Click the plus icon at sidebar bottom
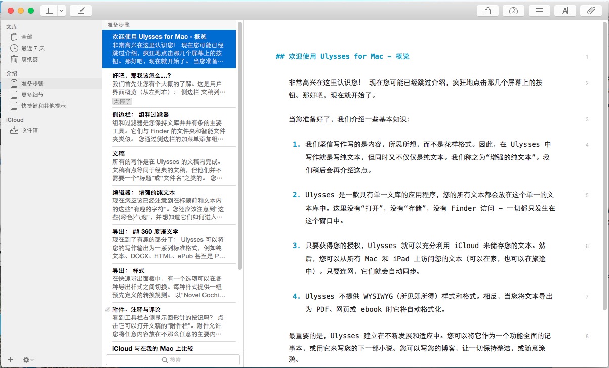This screenshot has width=609, height=368. click(11, 360)
